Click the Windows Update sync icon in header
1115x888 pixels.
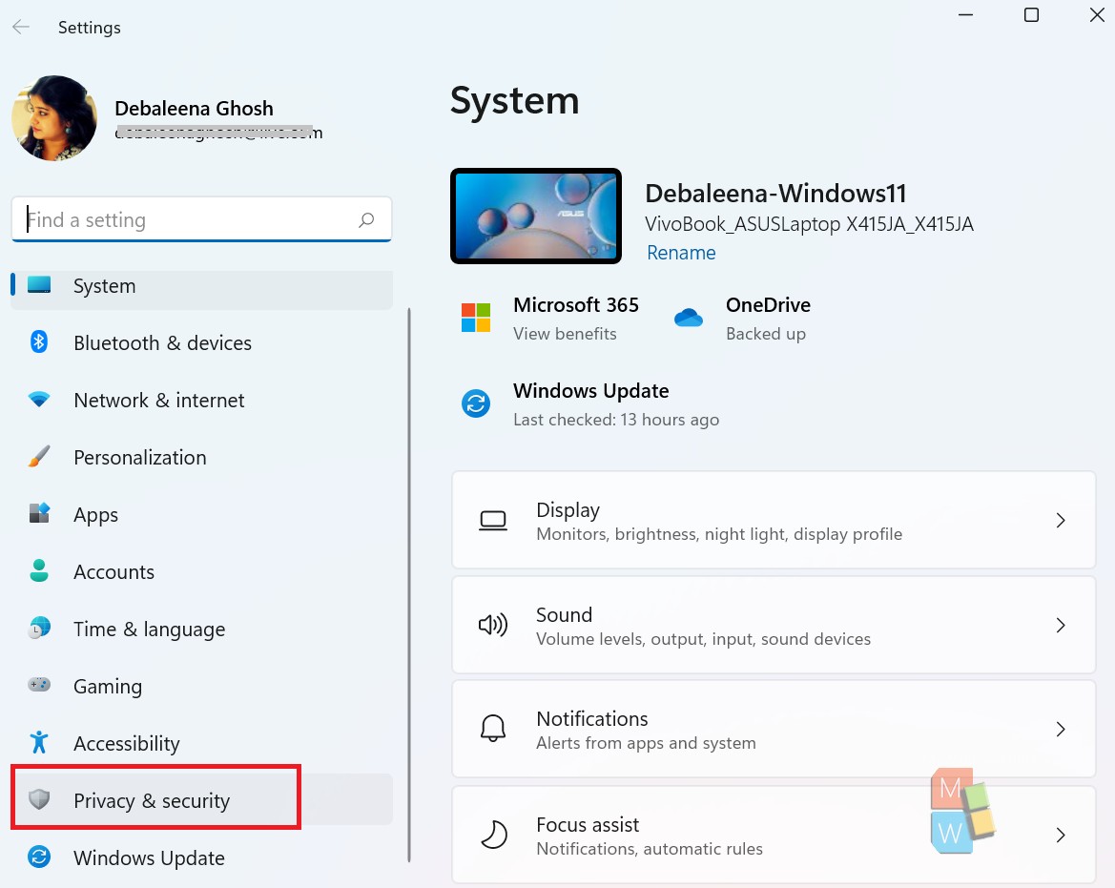coord(476,403)
